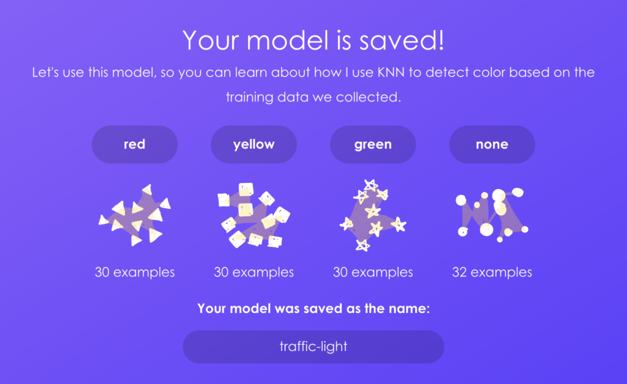Click "training data we collected." text line
Viewport: 627px width, 384px height.
pyautogui.click(x=313, y=97)
